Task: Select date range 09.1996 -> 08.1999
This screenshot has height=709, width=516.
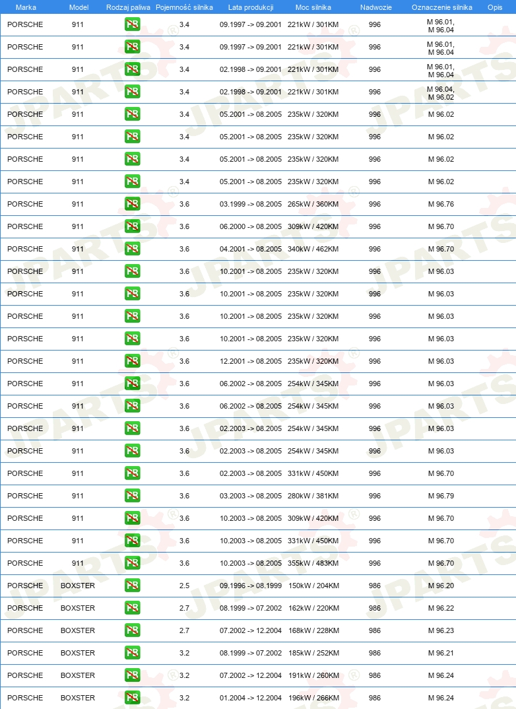Action: [251, 586]
